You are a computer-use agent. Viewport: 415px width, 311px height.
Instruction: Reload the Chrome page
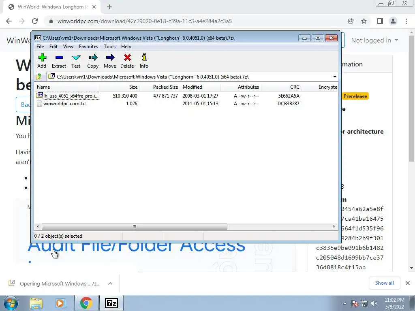point(35,21)
